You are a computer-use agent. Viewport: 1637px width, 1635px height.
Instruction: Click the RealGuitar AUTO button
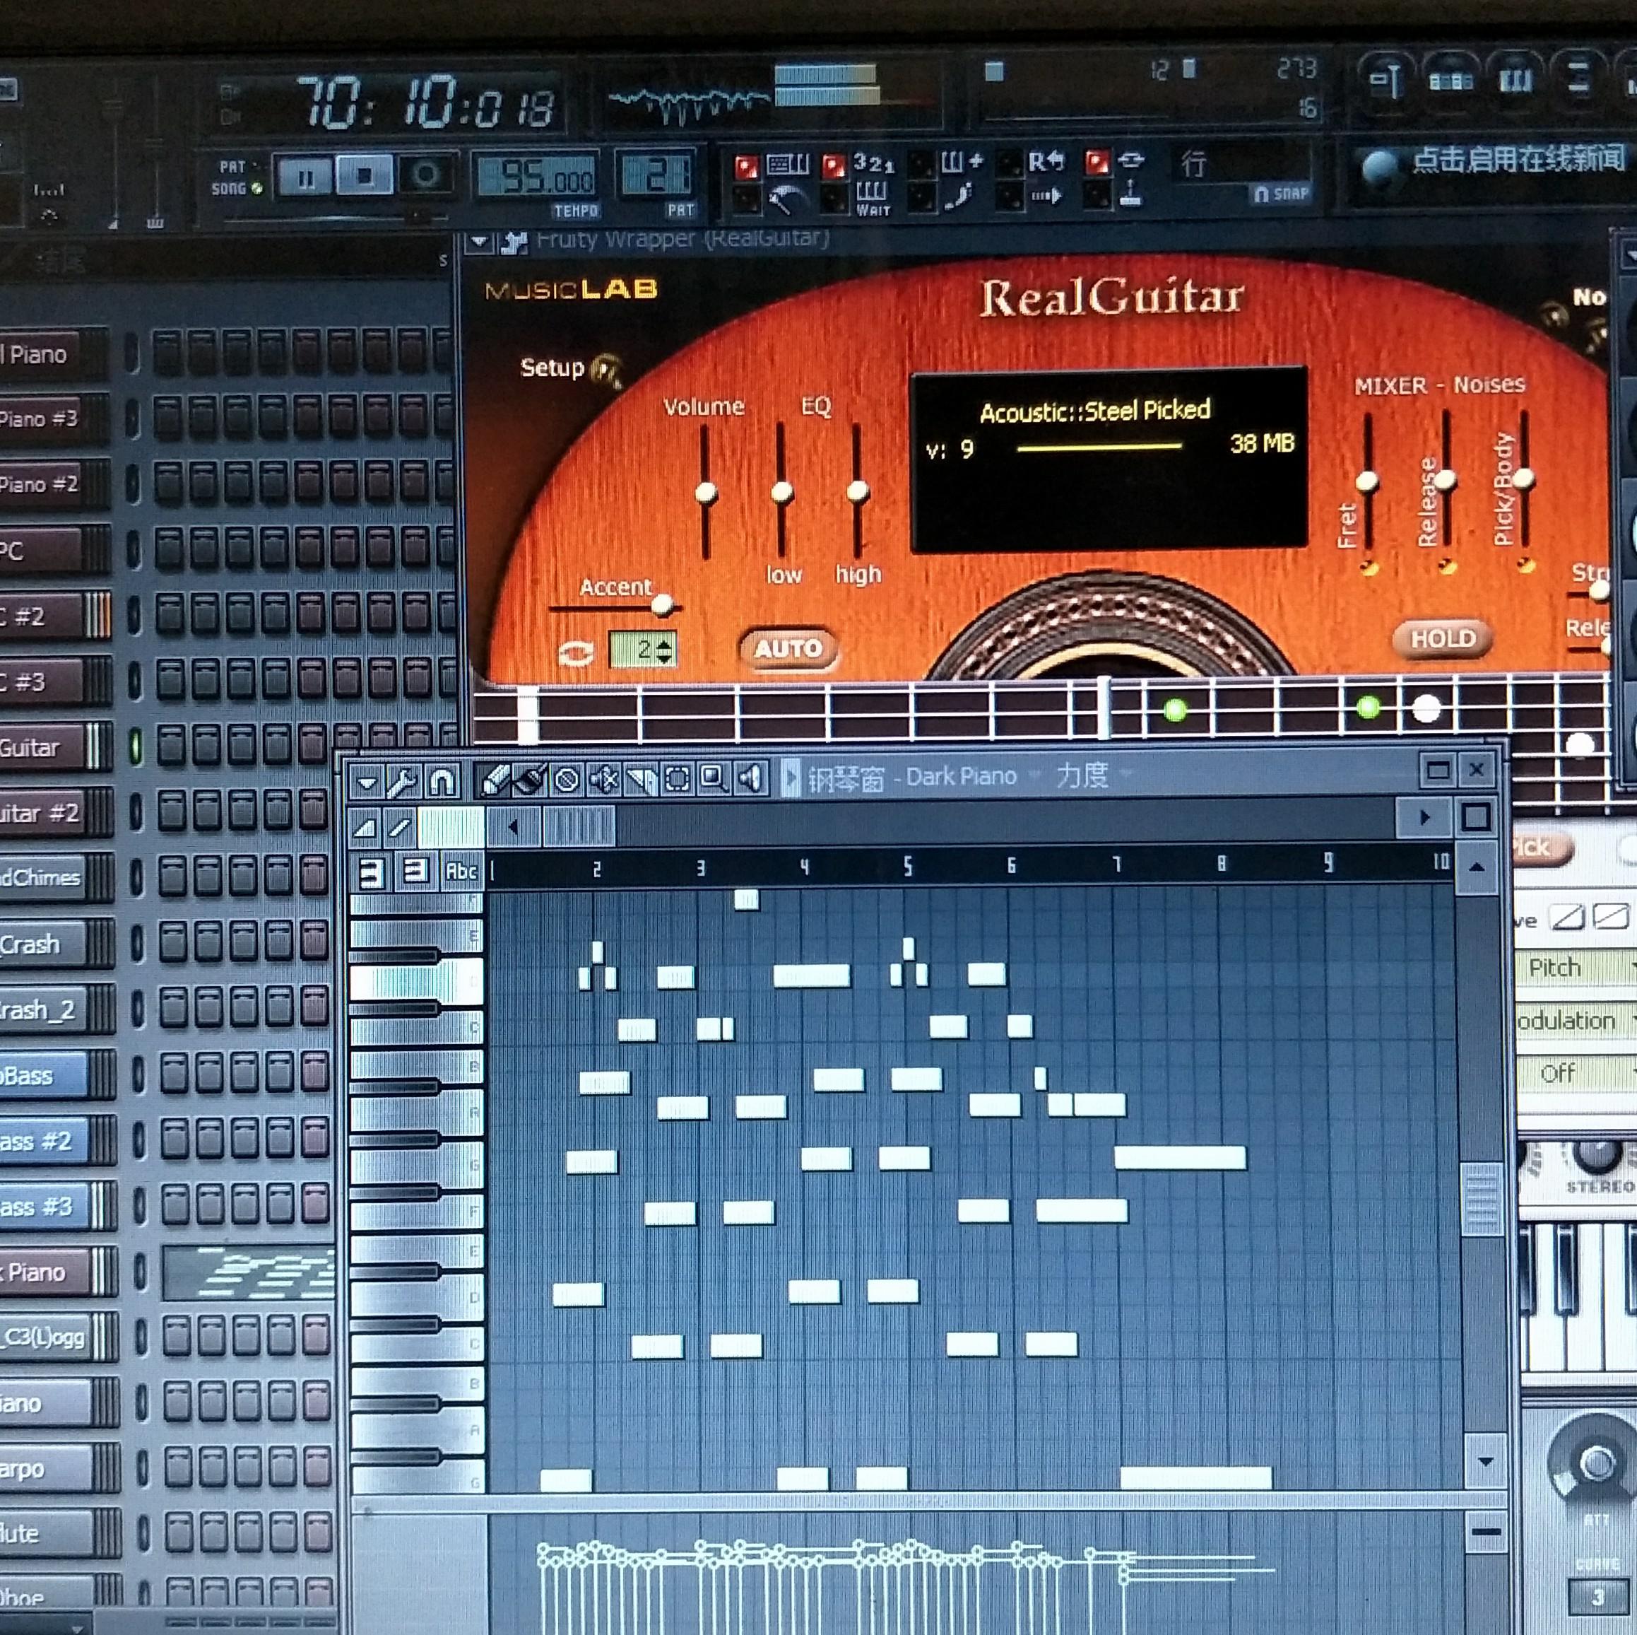click(x=788, y=649)
